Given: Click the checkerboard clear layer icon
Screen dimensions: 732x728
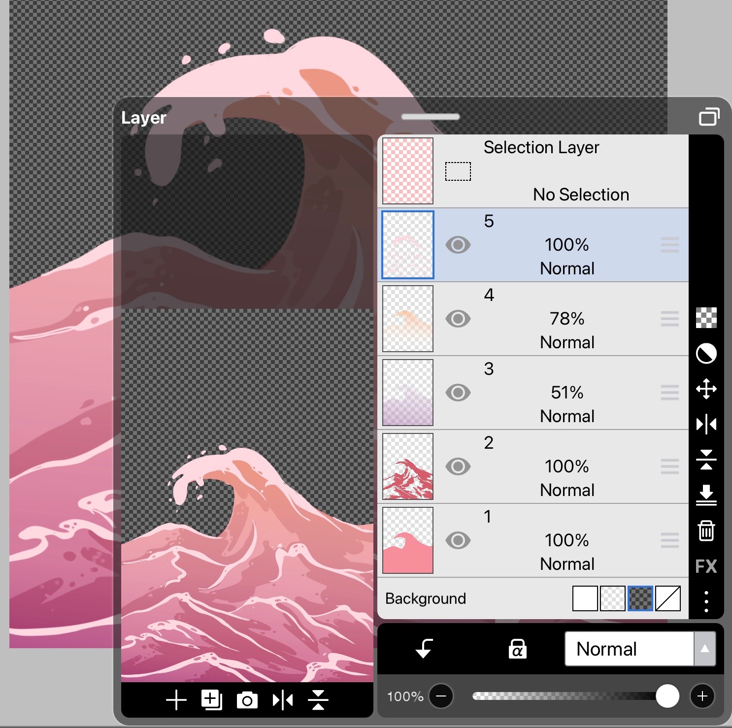Looking at the screenshot, I should point(706,318).
